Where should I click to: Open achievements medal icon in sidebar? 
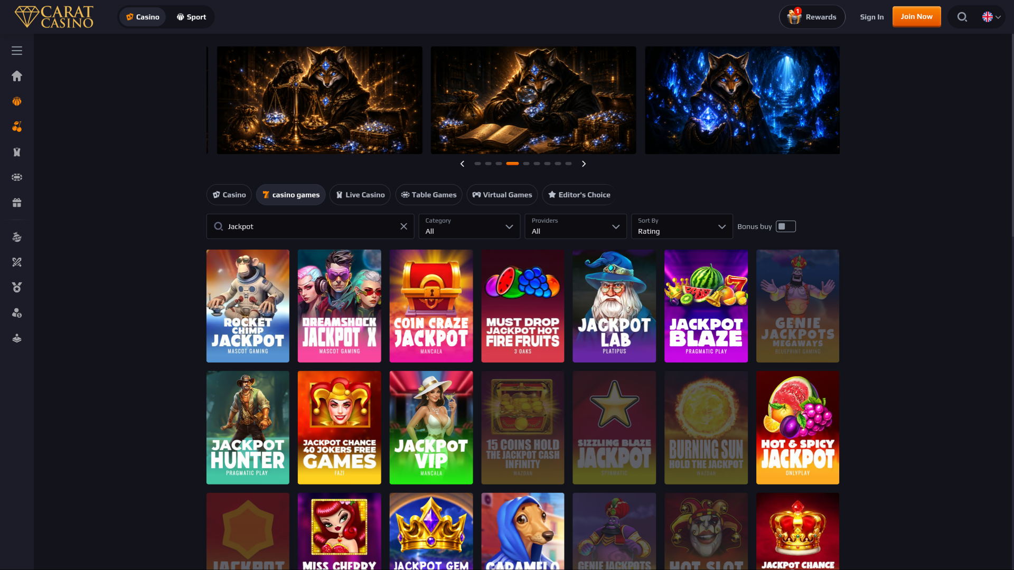click(x=17, y=288)
